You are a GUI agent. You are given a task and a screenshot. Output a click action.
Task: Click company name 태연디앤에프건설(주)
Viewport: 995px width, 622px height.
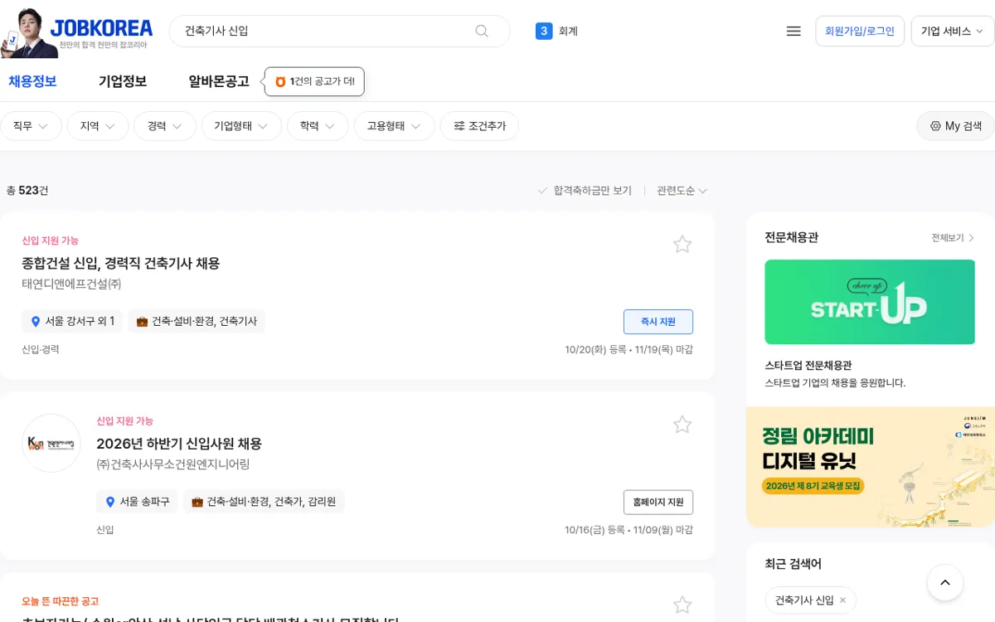[71, 284]
